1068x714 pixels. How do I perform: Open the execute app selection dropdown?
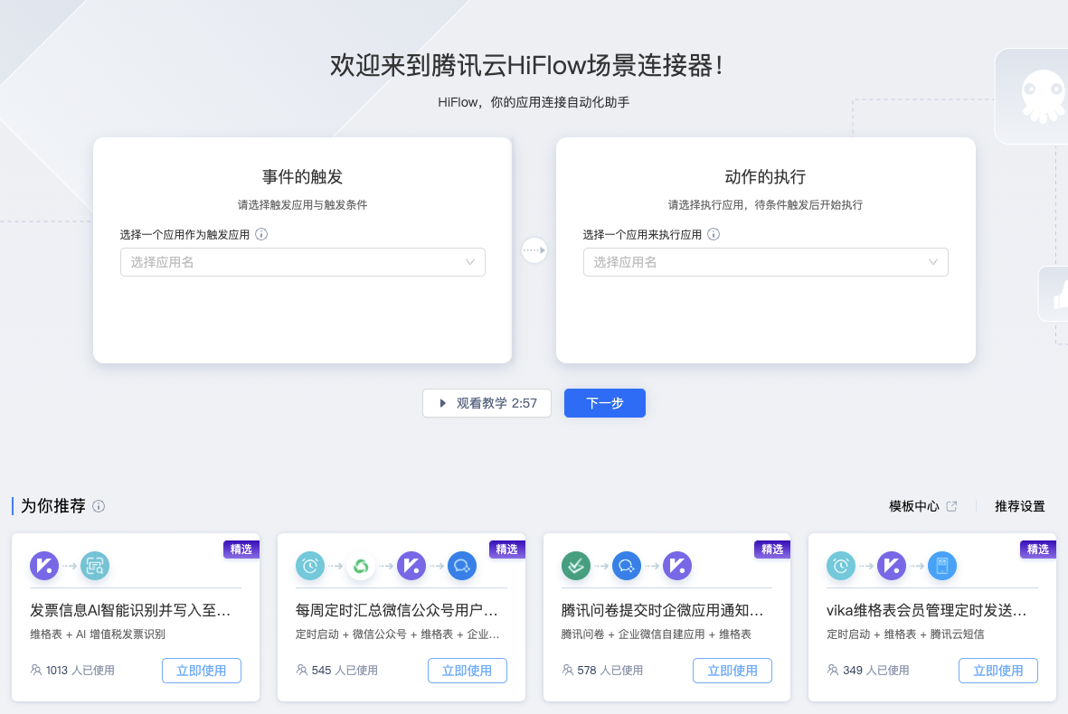click(x=765, y=262)
